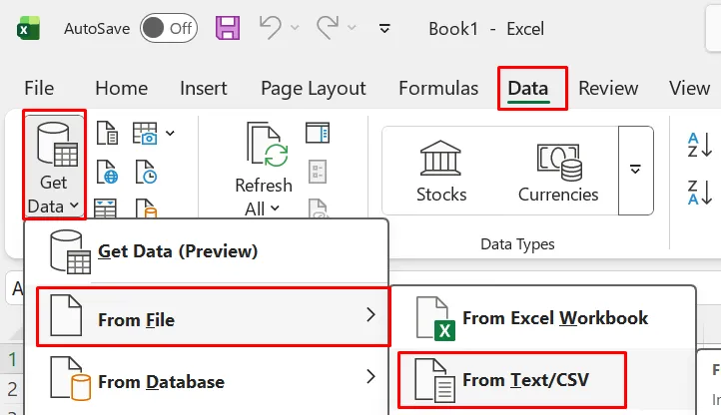This screenshot has width=721, height=415.
Task: Sort Z to A descending
Action: pos(700,193)
